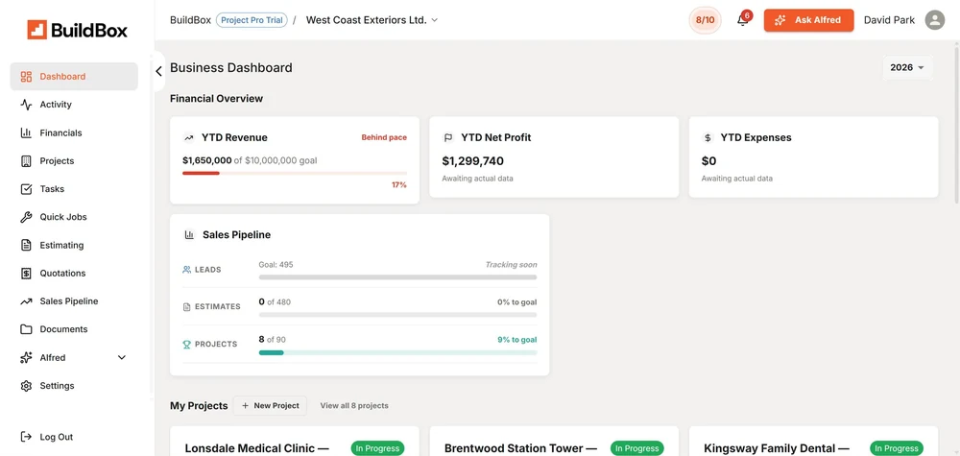Click the Business Dashboard heading
The width and height of the screenshot is (960, 456).
[x=231, y=67]
